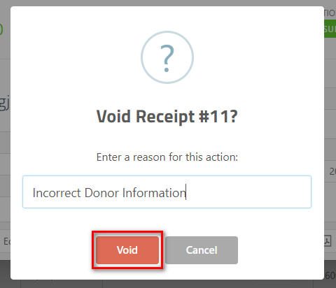Screen dimensions: 336x288
Task: Click the partially hidden 'Ec' link at left
Action: (x=7, y=241)
